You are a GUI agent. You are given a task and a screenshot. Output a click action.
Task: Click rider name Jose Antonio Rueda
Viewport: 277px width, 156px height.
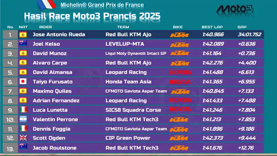59,34
